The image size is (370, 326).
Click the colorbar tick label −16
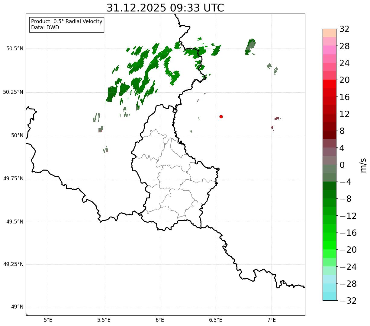click(348, 233)
